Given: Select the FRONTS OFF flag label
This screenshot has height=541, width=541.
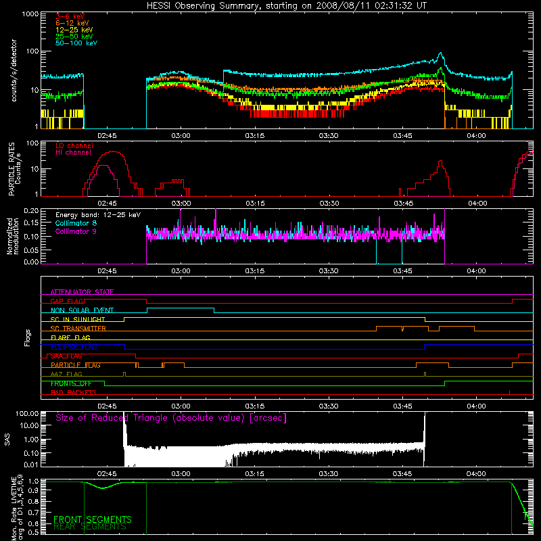Looking at the screenshot, I should click(x=71, y=383).
